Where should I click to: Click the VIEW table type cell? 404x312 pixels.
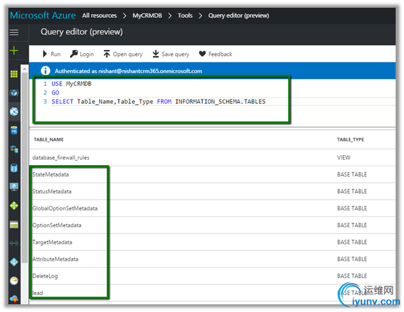[344, 157]
